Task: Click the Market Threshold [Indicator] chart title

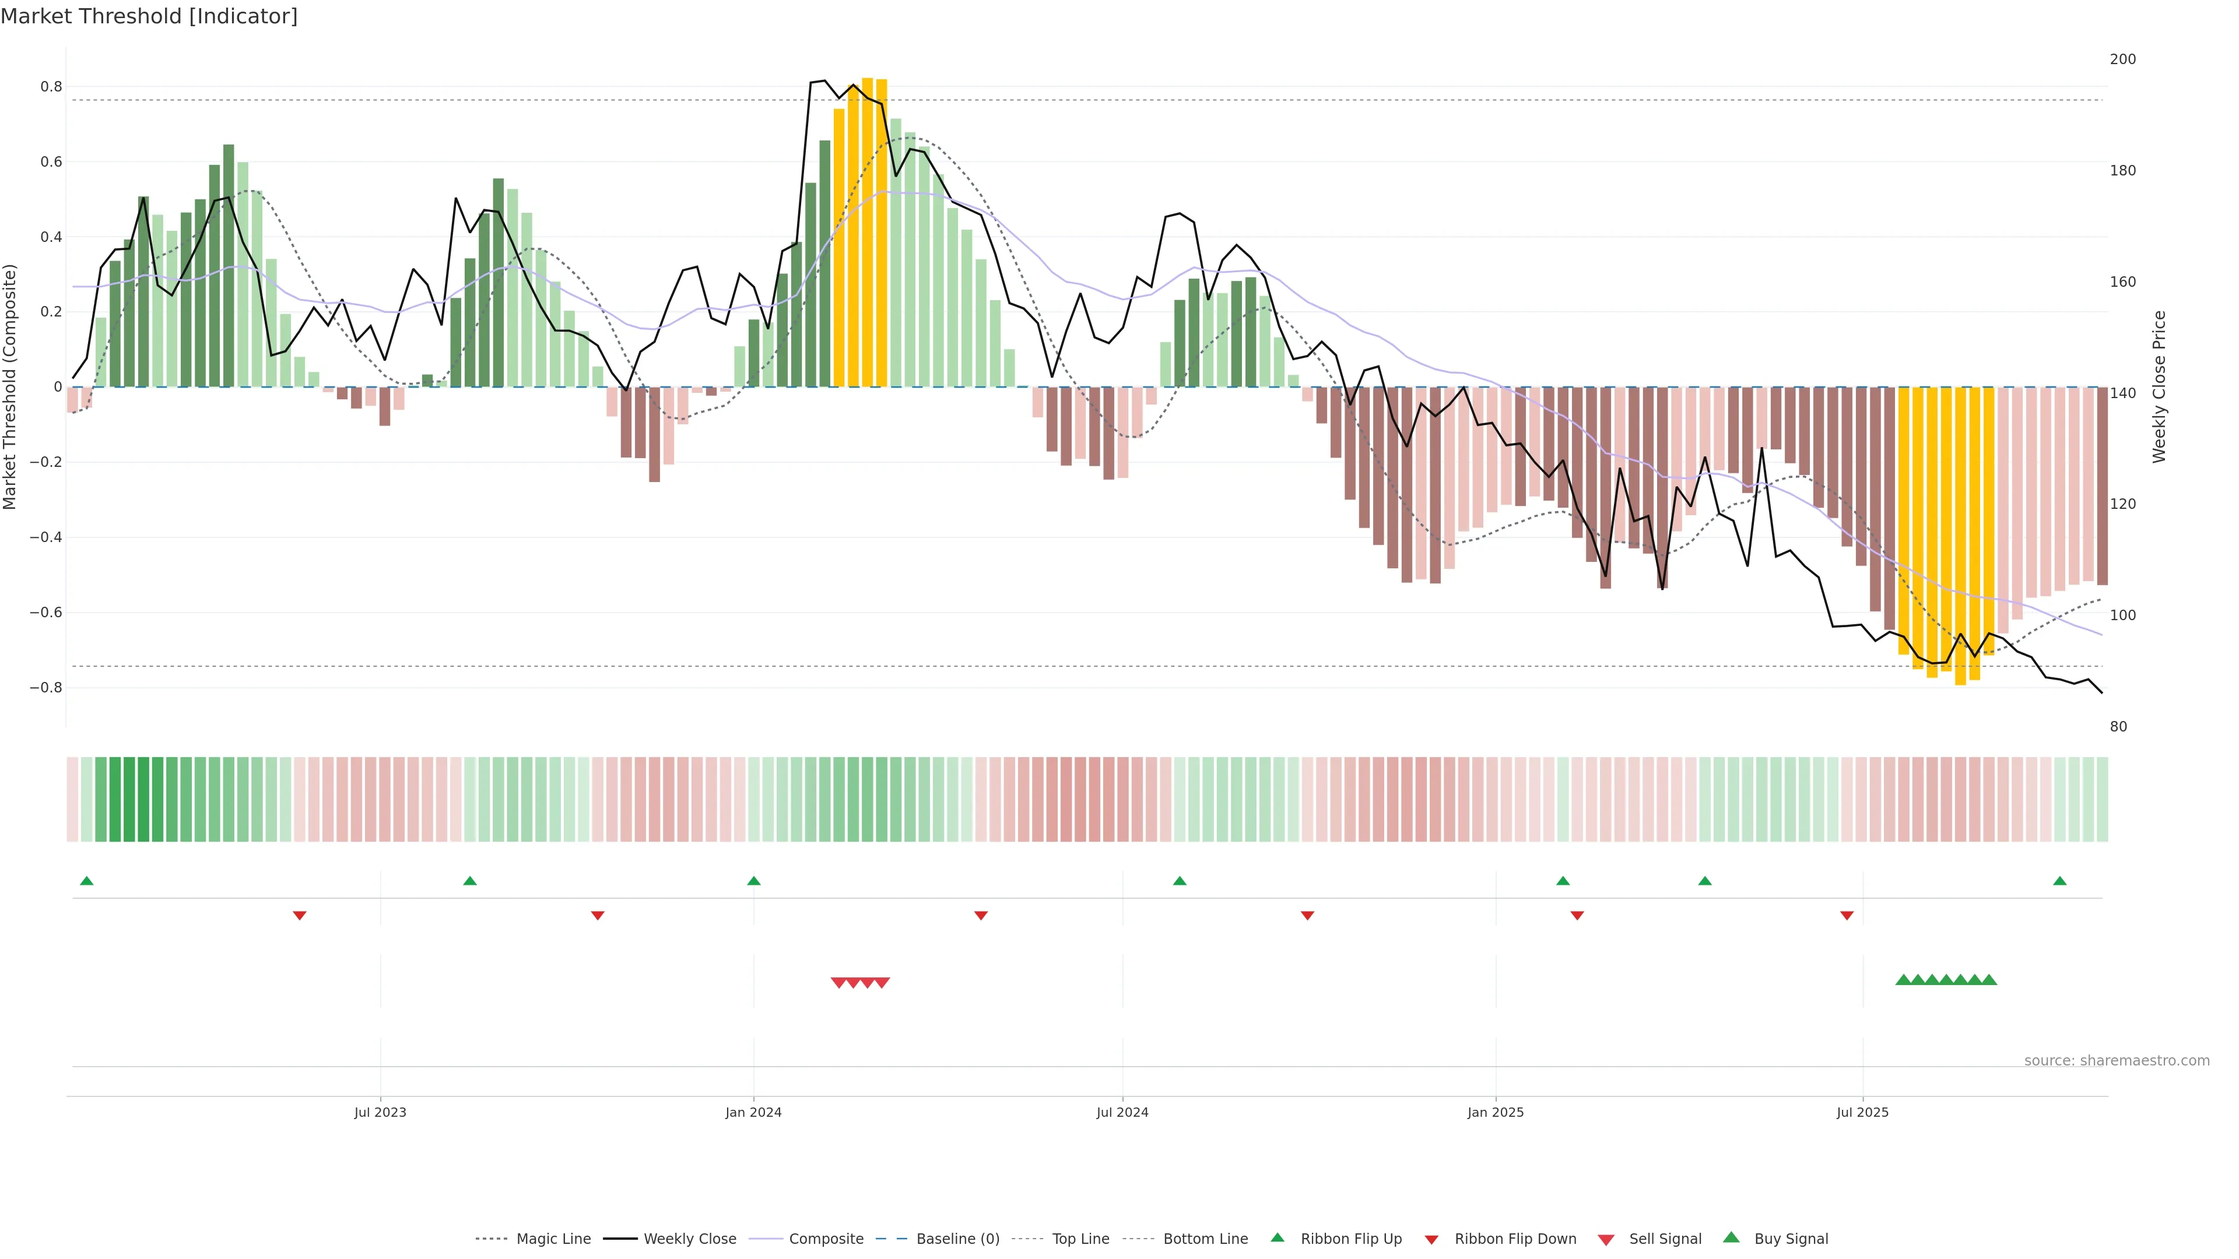Action: (149, 16)
